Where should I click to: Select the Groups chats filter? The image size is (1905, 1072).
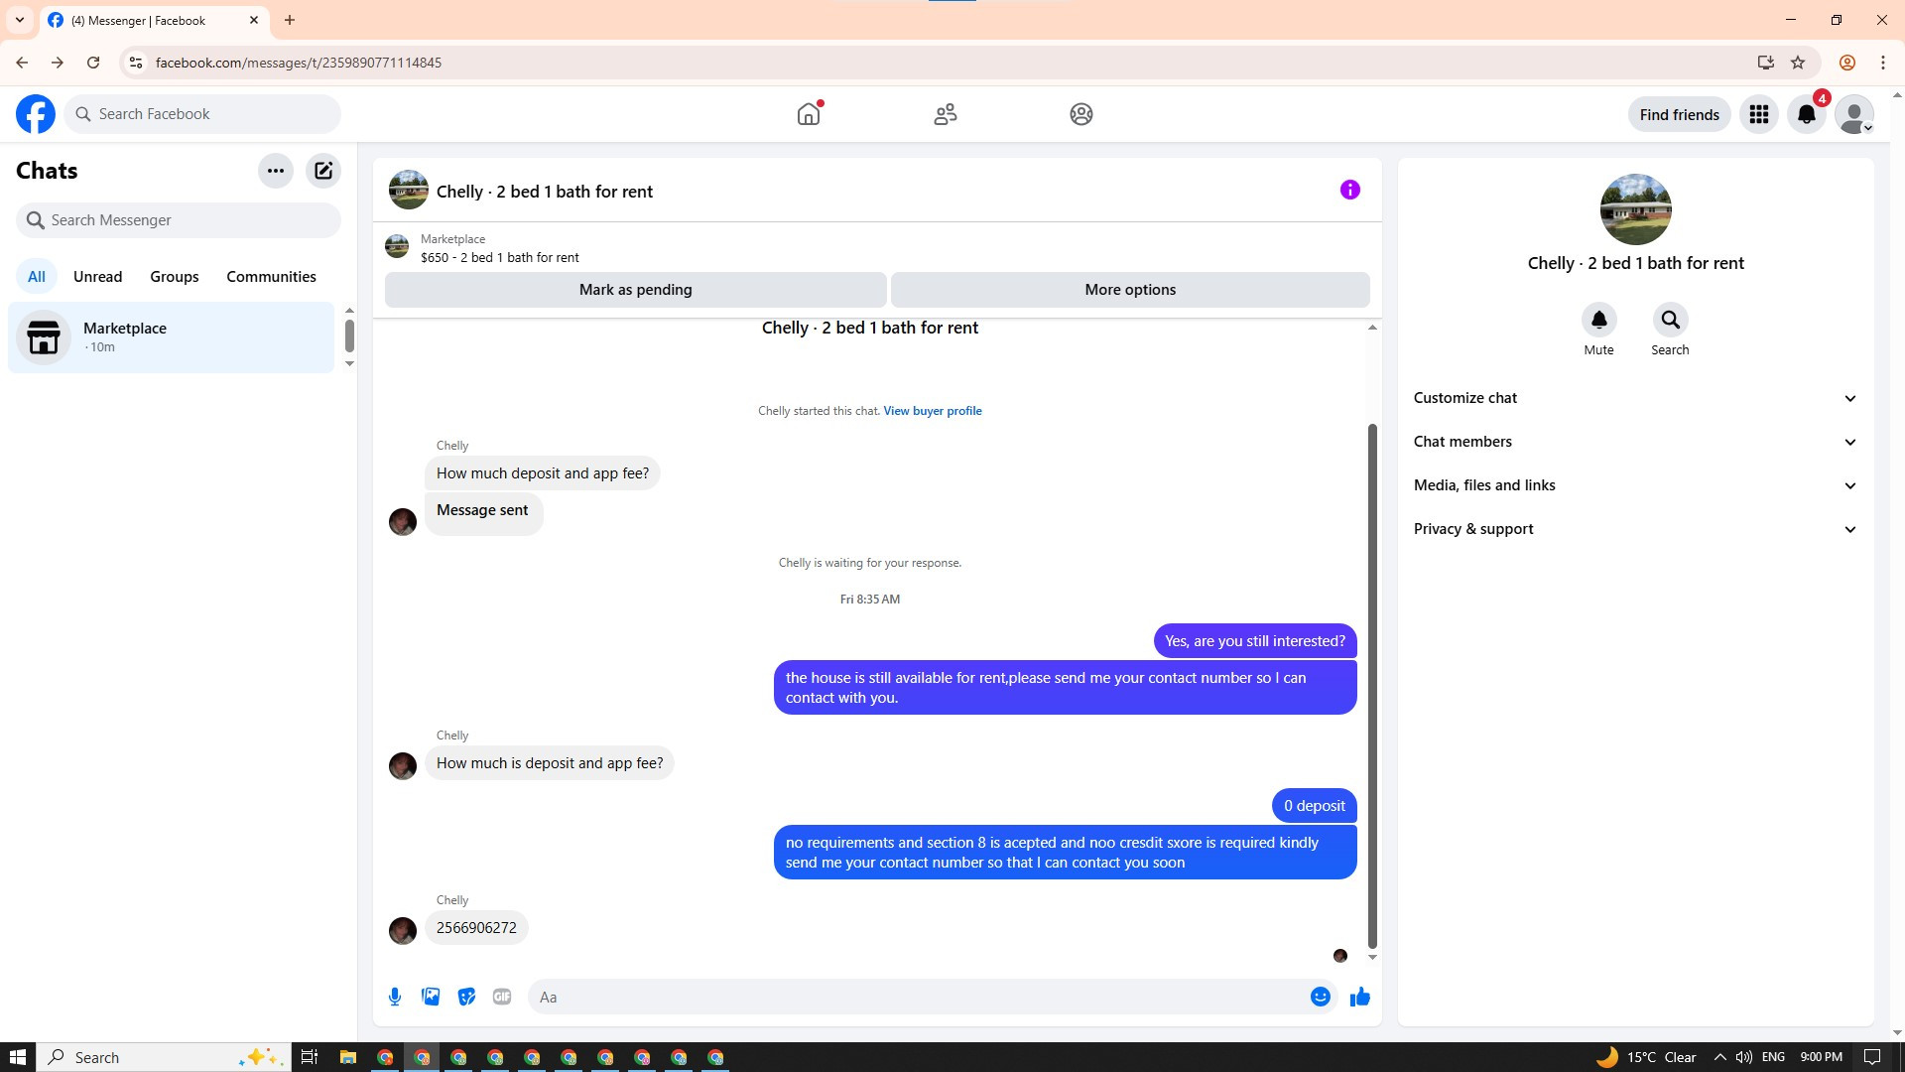coord(175,277)
